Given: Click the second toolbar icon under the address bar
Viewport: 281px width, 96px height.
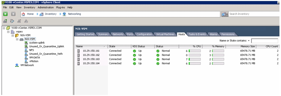Looking at the screenshot, I should coord(12,21).
